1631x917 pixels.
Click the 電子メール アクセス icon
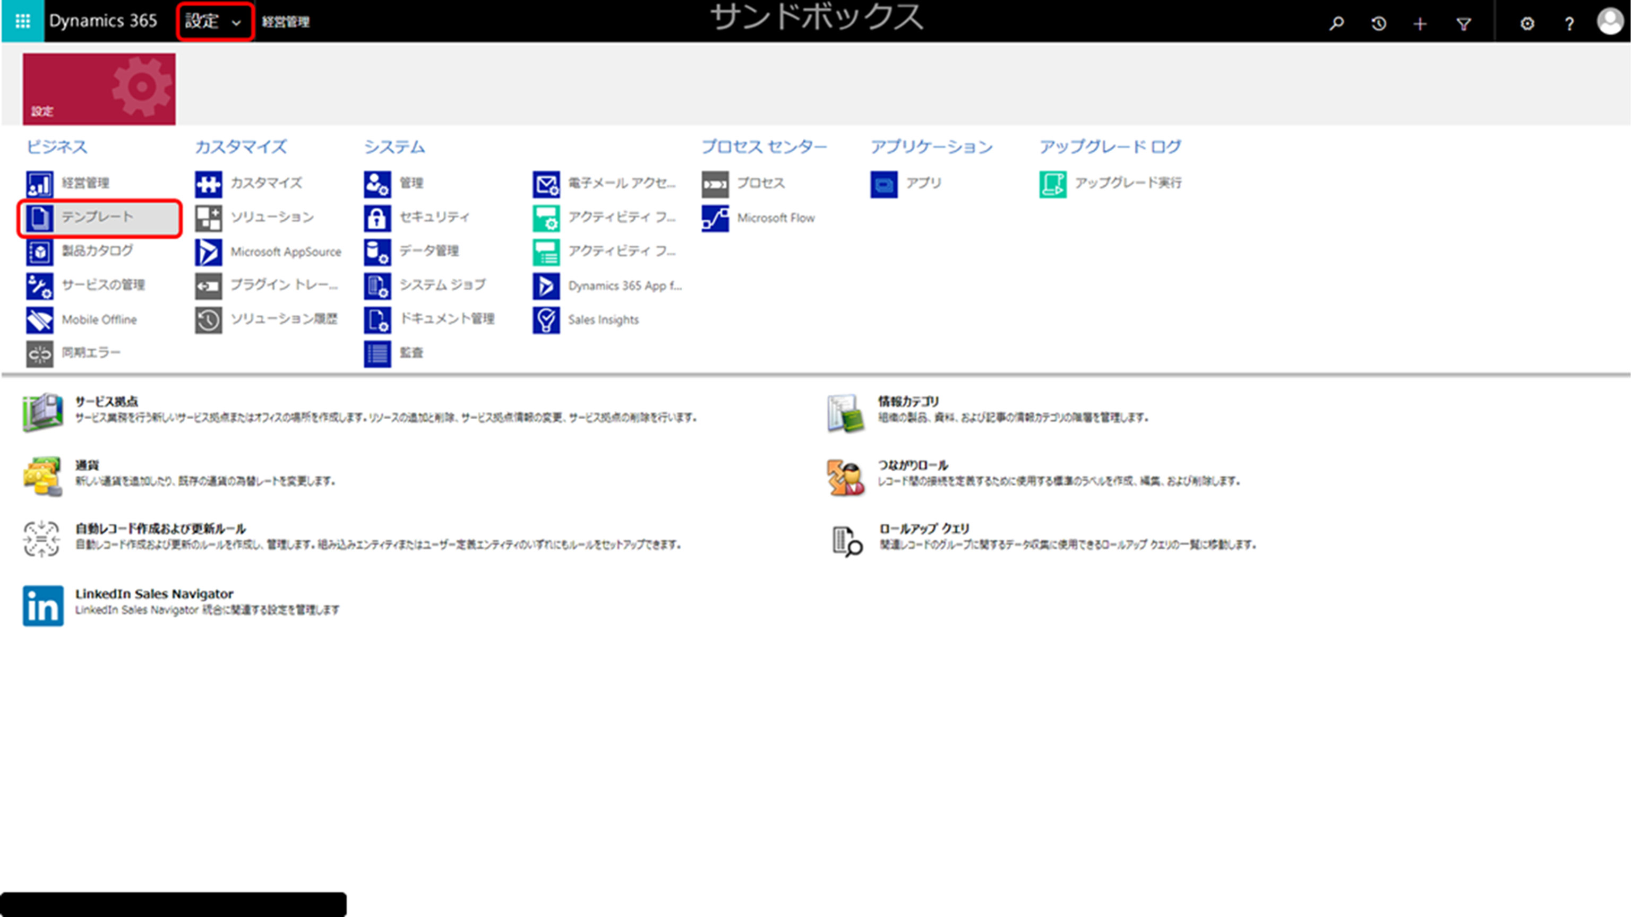pos(546,184)
